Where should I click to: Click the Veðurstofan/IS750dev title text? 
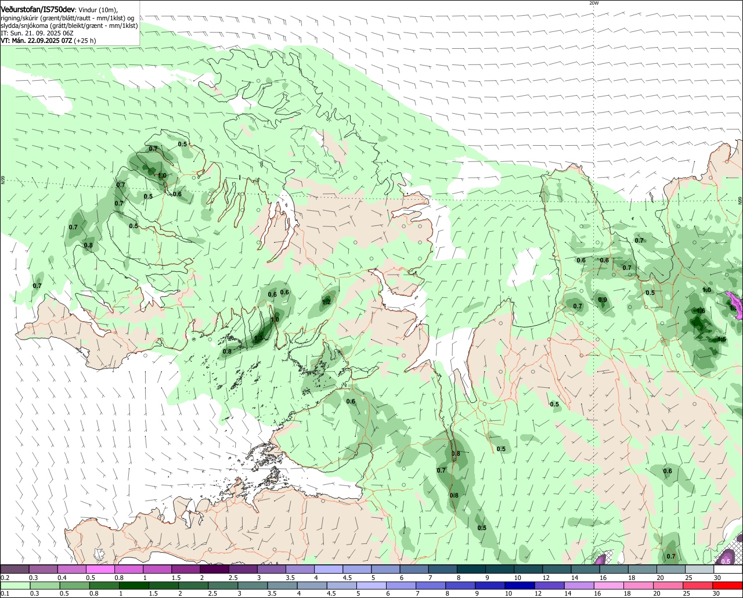point(38,9)
